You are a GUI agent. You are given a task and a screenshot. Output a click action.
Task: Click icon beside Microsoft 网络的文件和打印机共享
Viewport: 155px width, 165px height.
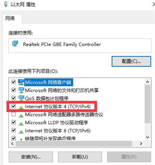(21, 90)
